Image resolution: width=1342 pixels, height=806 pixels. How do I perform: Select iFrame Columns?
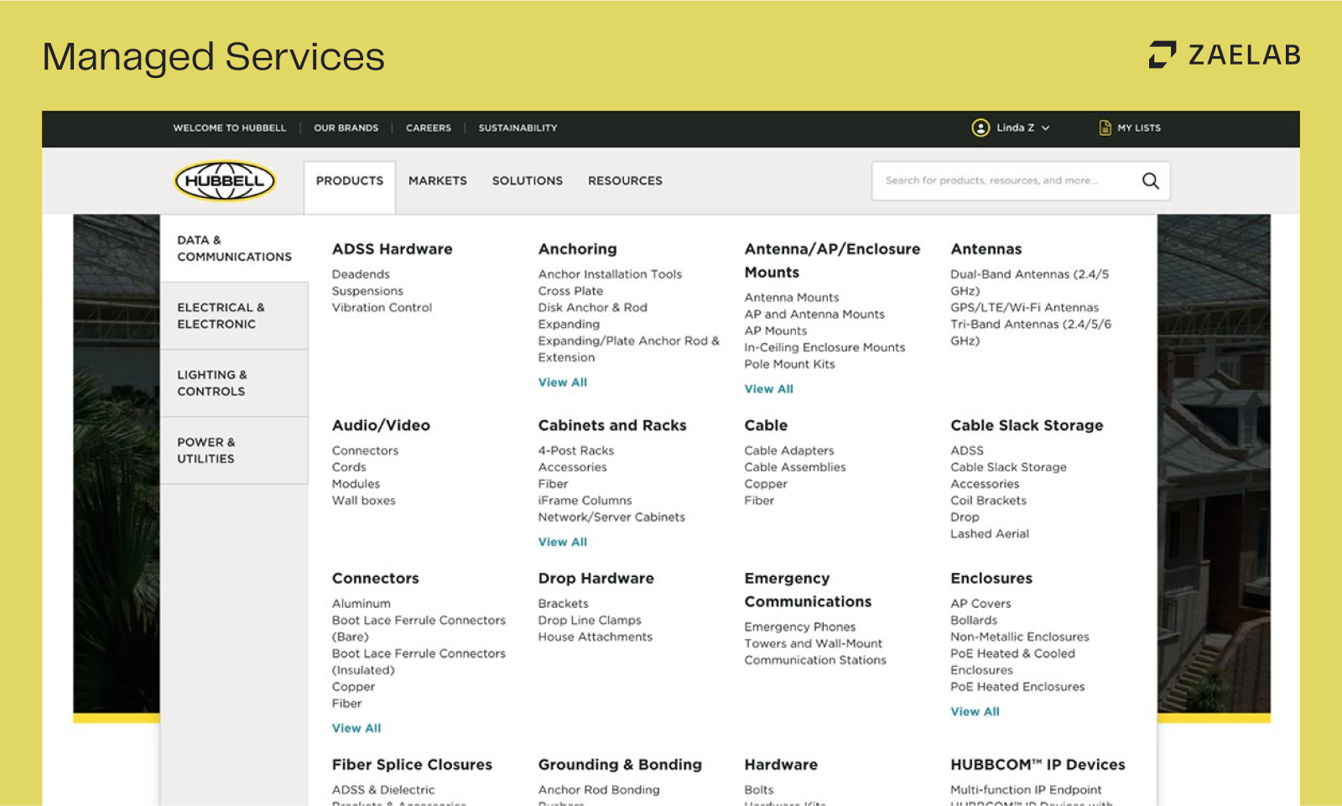tap(585, 501)
